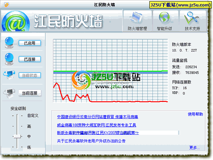Click the traffic monitor graph
The width and height of the screenshot is (213, 160).
coord(111,71)
